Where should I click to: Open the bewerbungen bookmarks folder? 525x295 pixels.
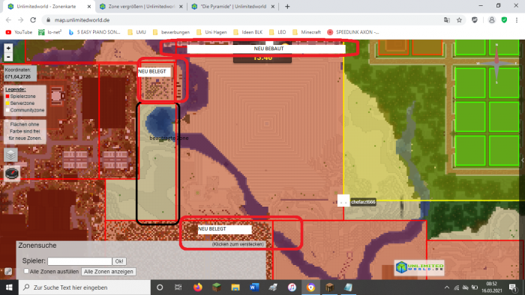click(x=171, y=32)
